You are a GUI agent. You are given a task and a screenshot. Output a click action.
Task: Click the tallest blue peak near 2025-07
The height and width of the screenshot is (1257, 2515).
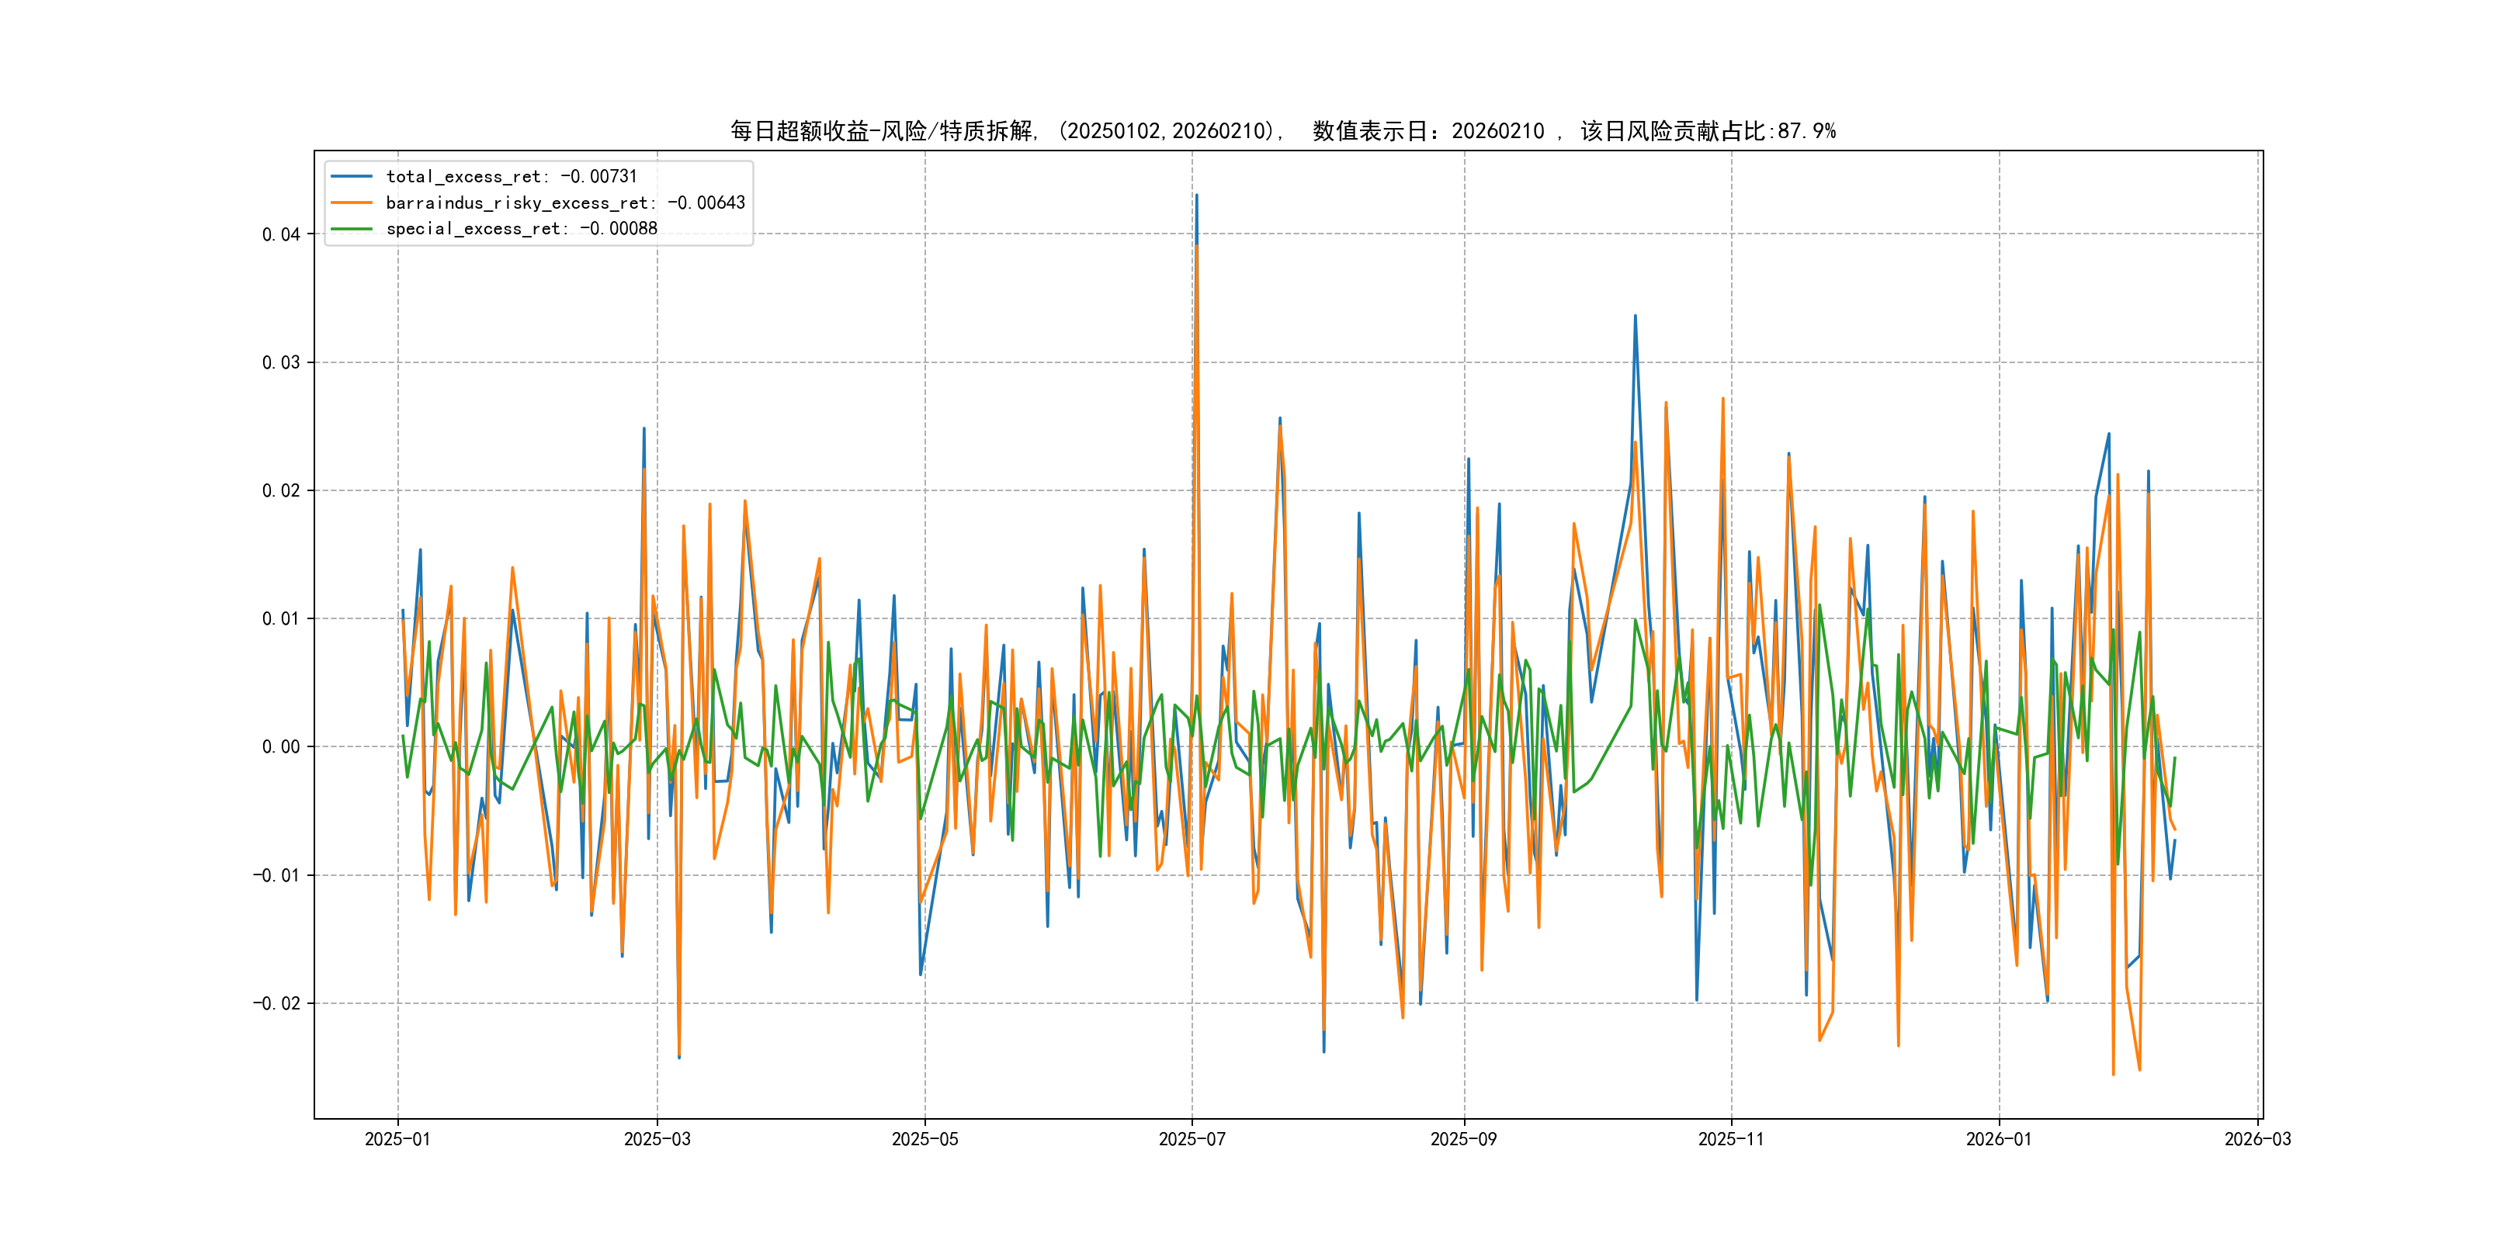click(1197, 196)
